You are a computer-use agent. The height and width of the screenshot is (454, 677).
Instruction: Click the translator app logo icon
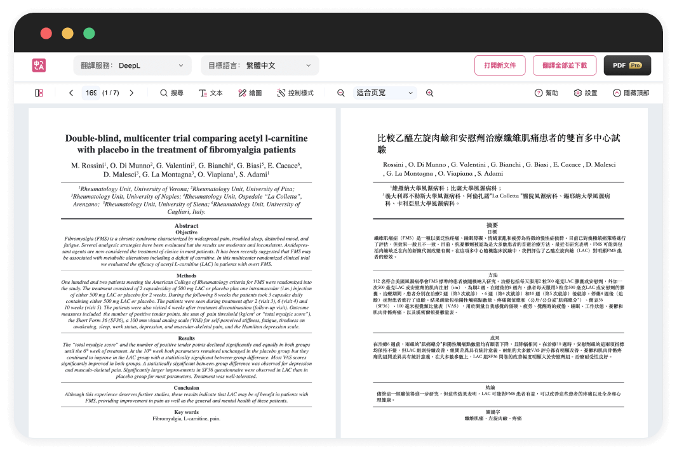coord(39,65)
